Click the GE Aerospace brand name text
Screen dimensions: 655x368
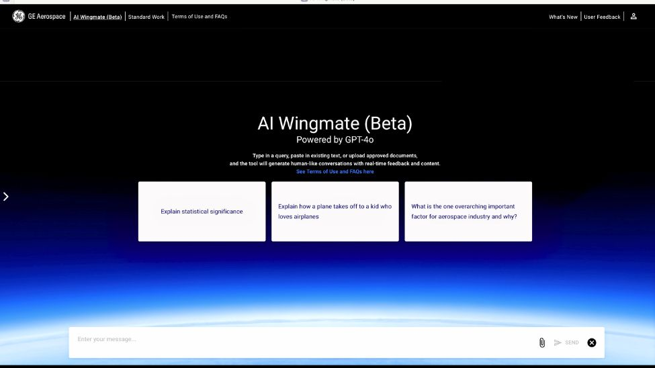46,17
